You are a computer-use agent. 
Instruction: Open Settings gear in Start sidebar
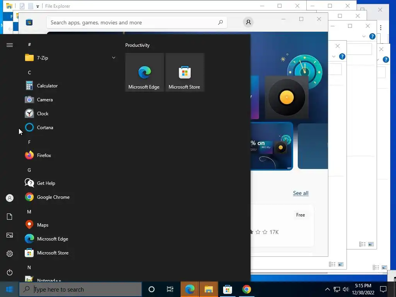[x=10, y=254]
